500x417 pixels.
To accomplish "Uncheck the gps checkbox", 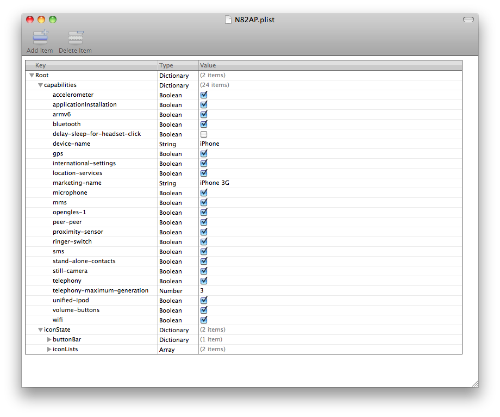I will tap(204, 153).
